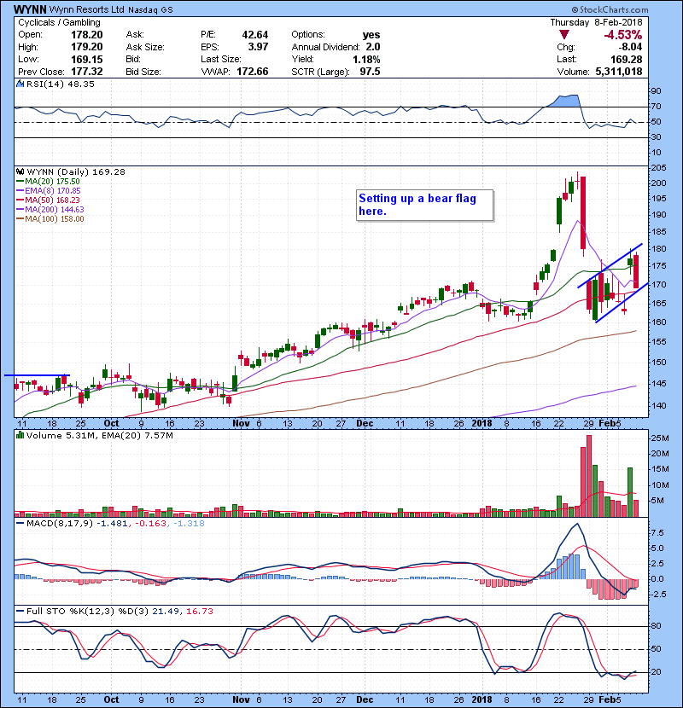Image resolution: width=683 pixels, height=708 pixels.
Task: Click the Options value yes
Action: click(371, 35)
